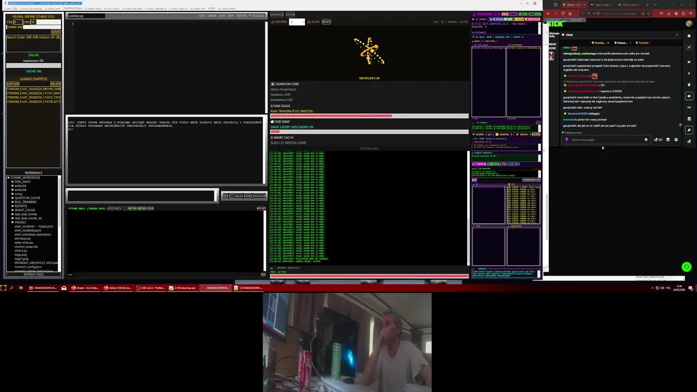Viewport: 697px width, 392px height.
Task: Toggle the SMART CACHE section box
Action: click(x=272, y=137)
